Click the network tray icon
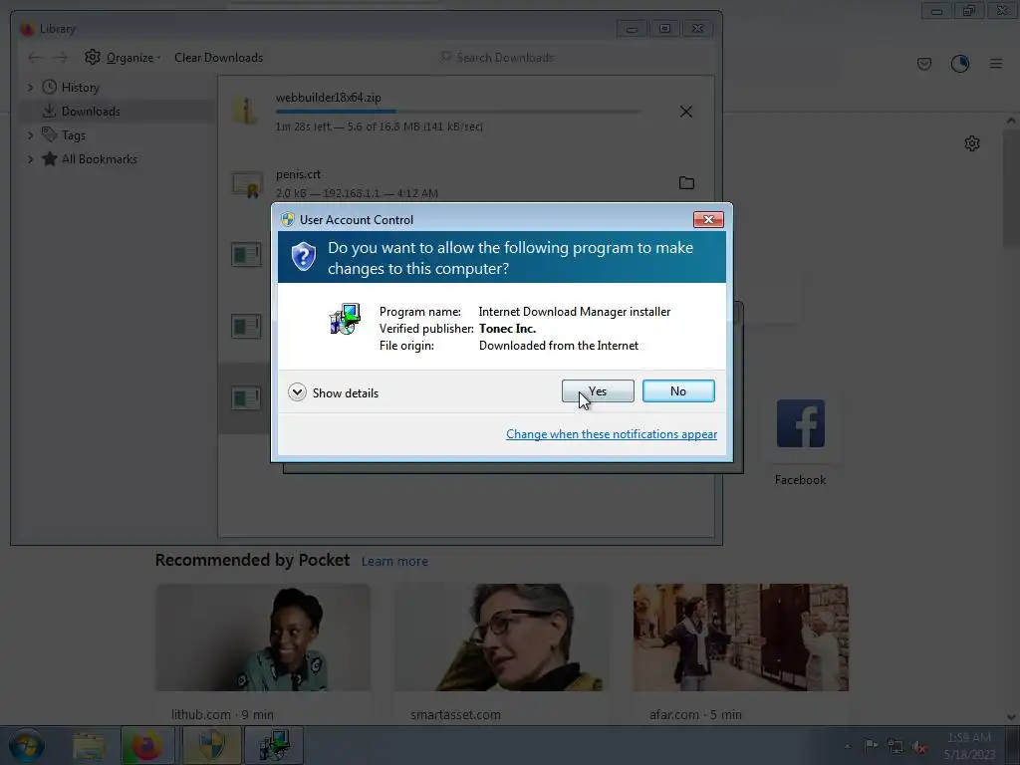 895,746
